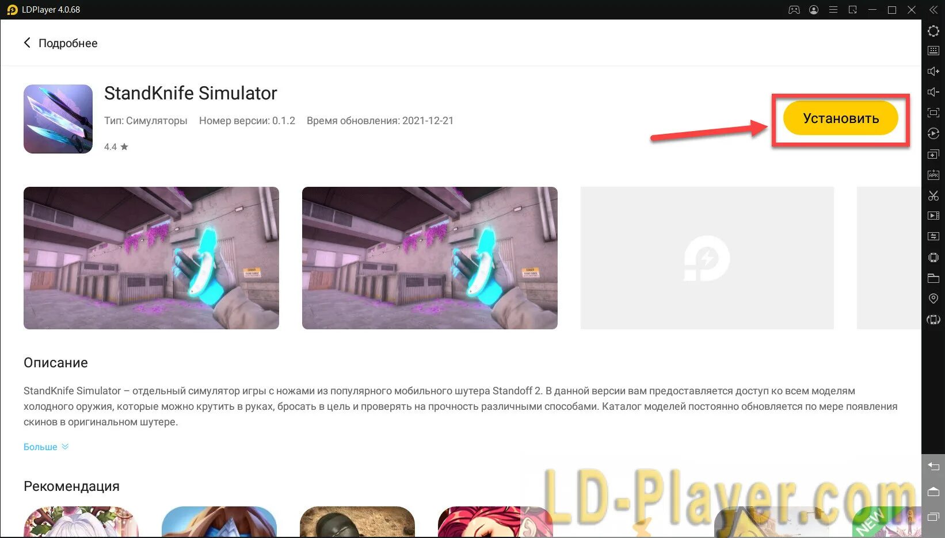The image size is (945, 538).
Task: Click the Описание heading
Action: coord(56,363)
